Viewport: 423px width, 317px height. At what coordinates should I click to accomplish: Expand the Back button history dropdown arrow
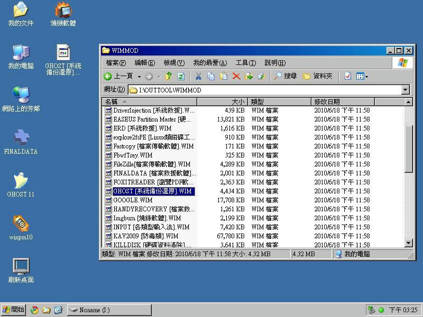[139, 77]
